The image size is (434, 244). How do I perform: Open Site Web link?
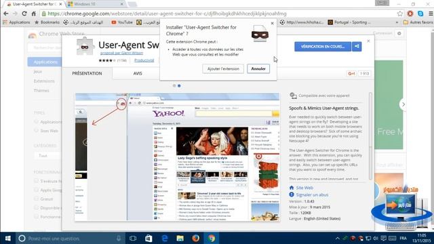pos(304,188)
